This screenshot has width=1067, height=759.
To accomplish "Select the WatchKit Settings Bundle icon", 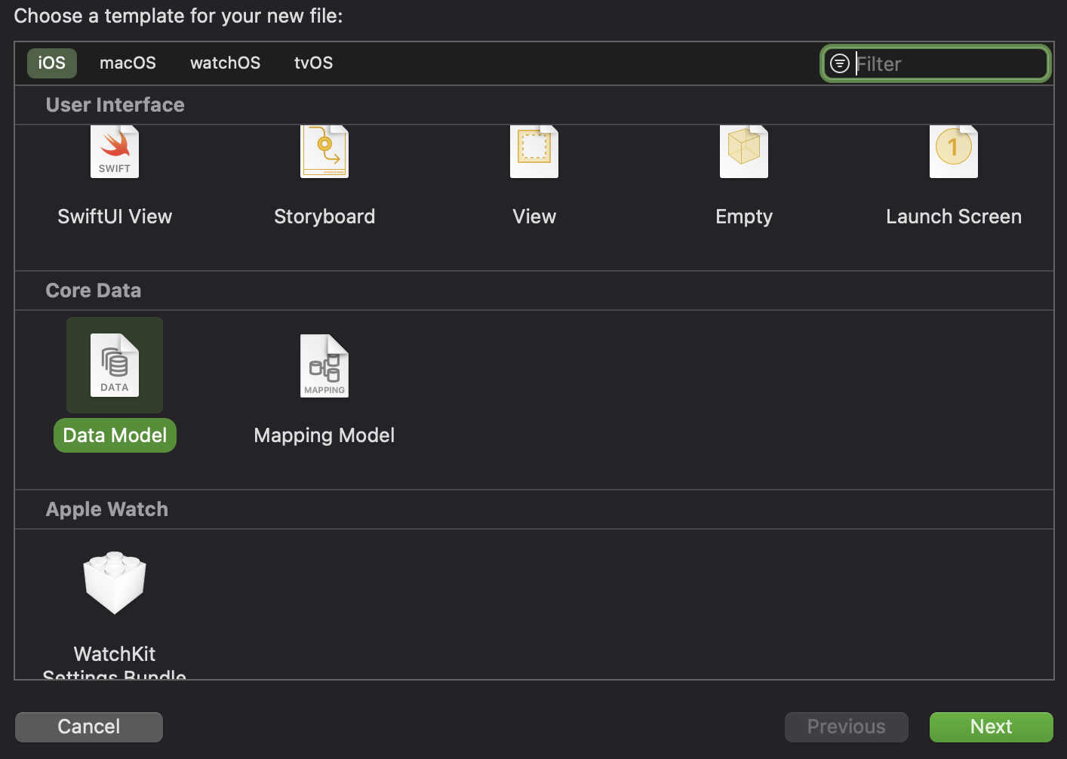I will 115,582.
